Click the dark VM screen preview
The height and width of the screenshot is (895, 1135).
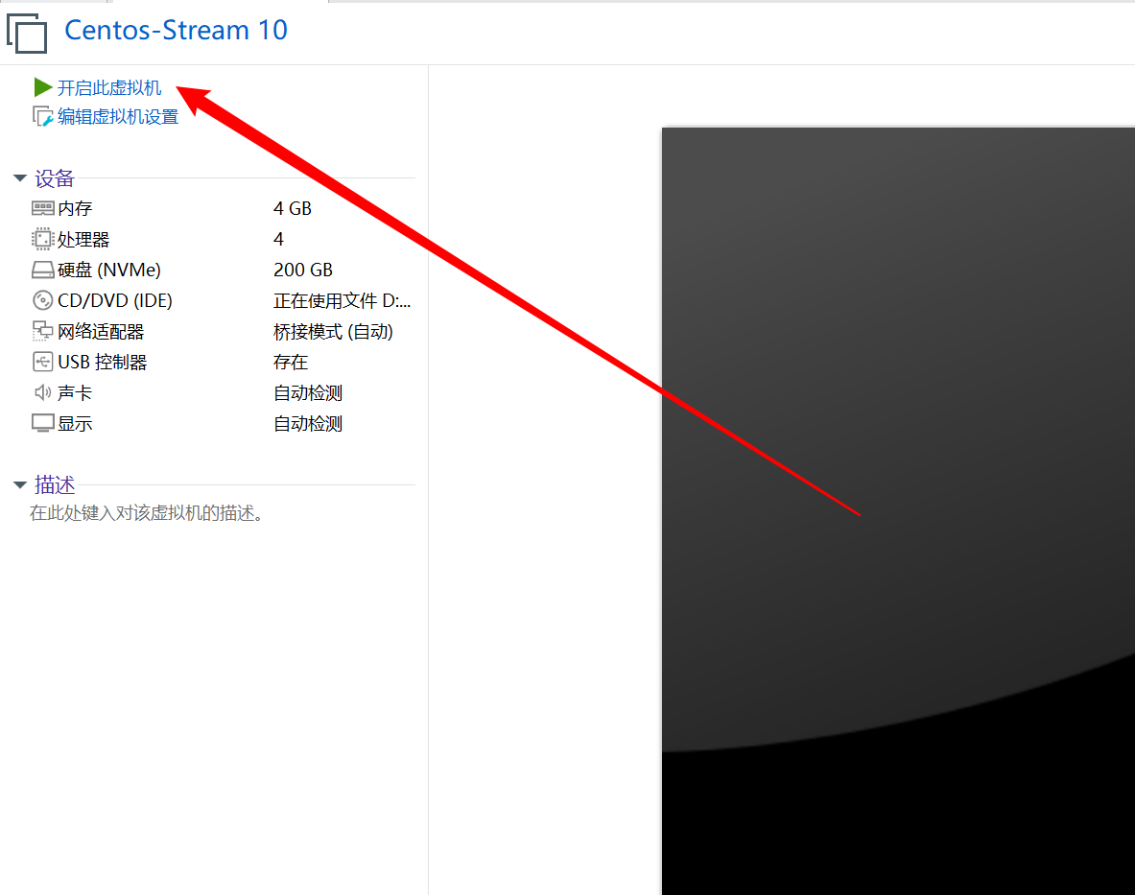[x=898, y=510]
